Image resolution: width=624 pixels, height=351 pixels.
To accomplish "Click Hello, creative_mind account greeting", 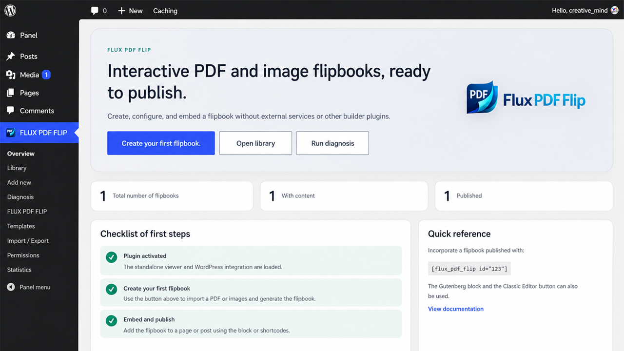I will [x=580, y=11].
